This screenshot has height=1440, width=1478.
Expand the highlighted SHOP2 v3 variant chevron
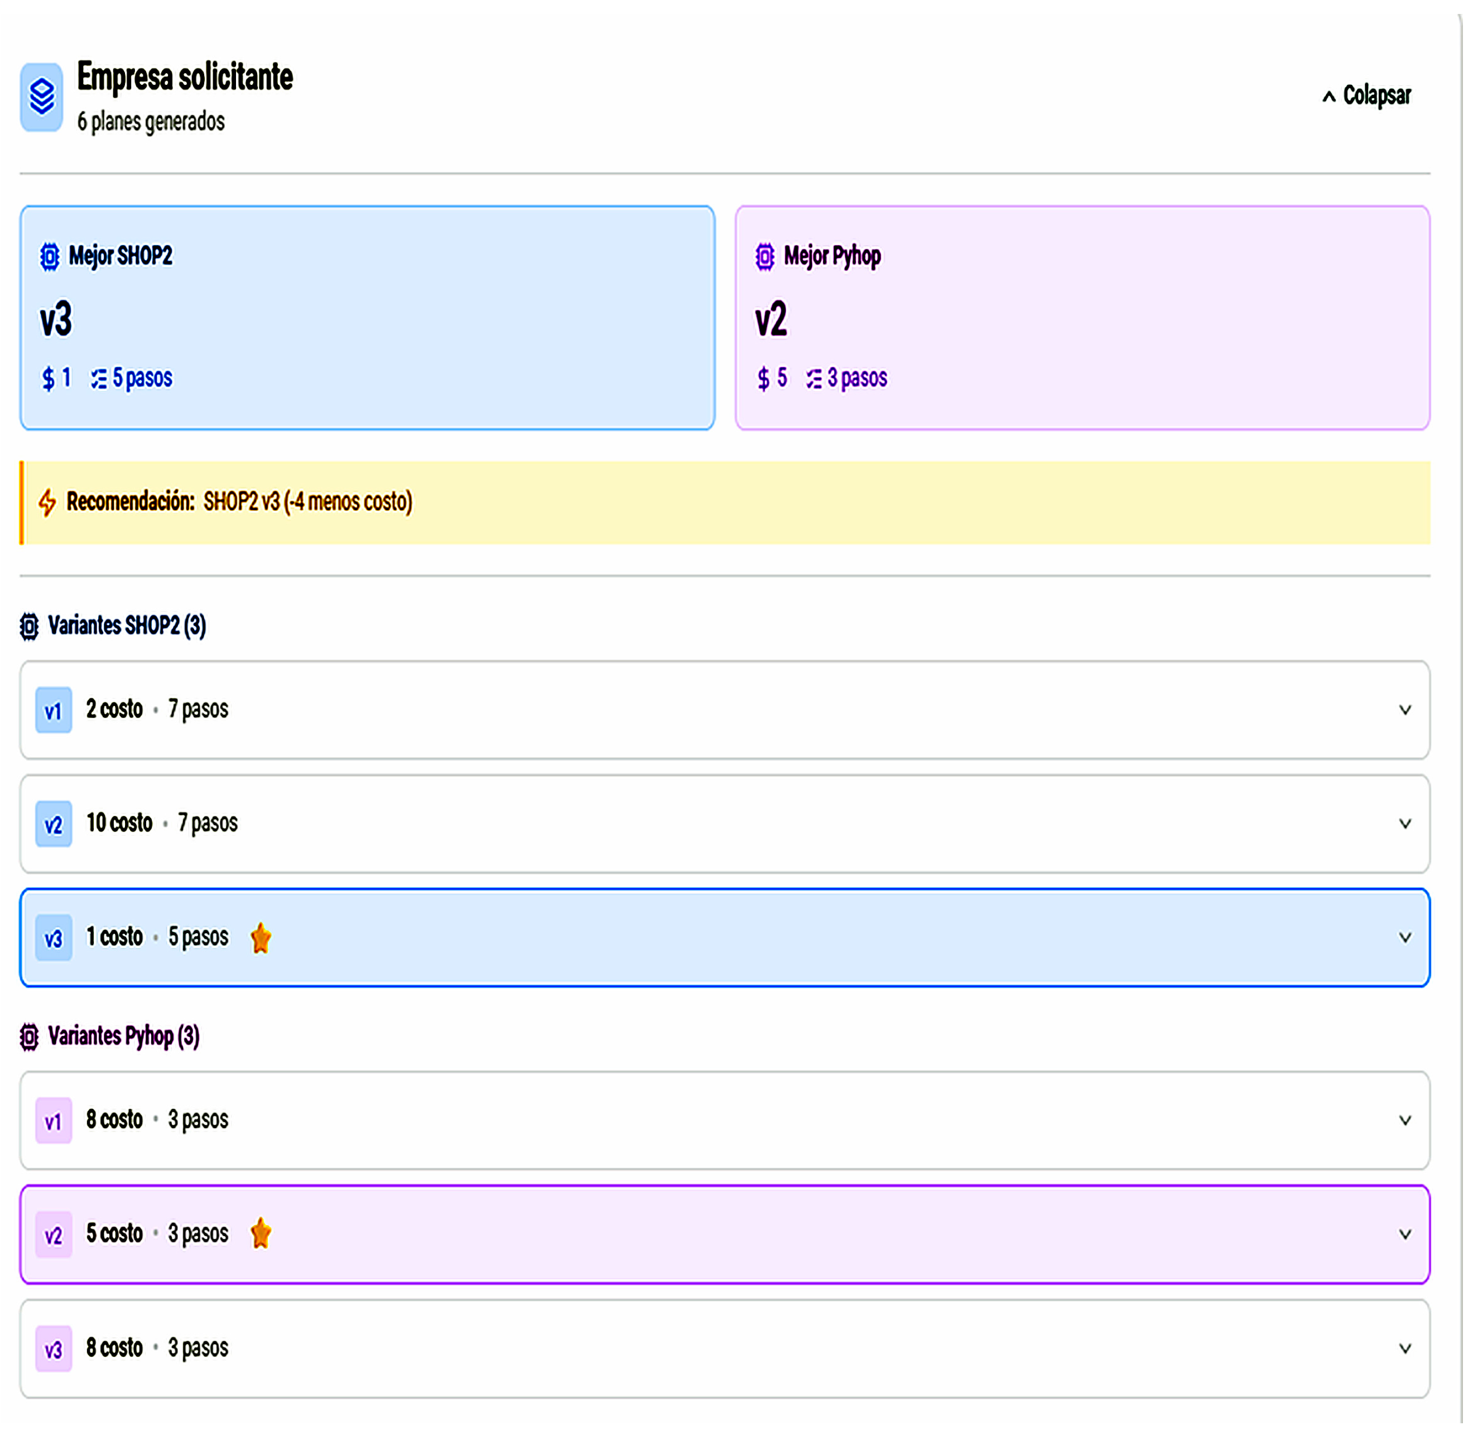click(1405, 938)
